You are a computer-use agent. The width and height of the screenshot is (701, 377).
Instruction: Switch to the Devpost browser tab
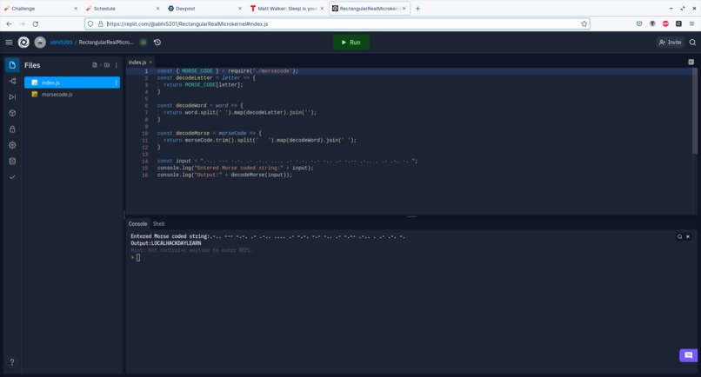204,9
